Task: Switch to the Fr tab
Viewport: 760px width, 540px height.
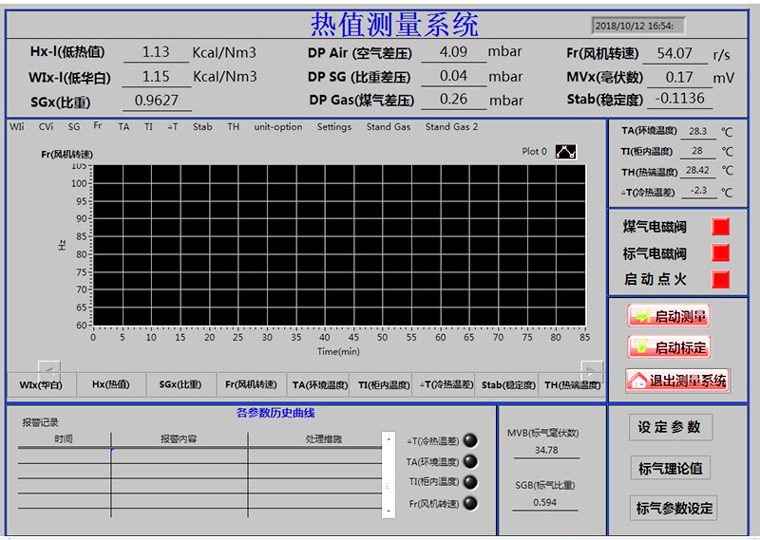Action: [x=98, y=125]
